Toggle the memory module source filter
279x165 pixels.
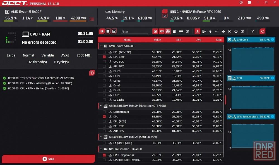click(x=181, y=31)
